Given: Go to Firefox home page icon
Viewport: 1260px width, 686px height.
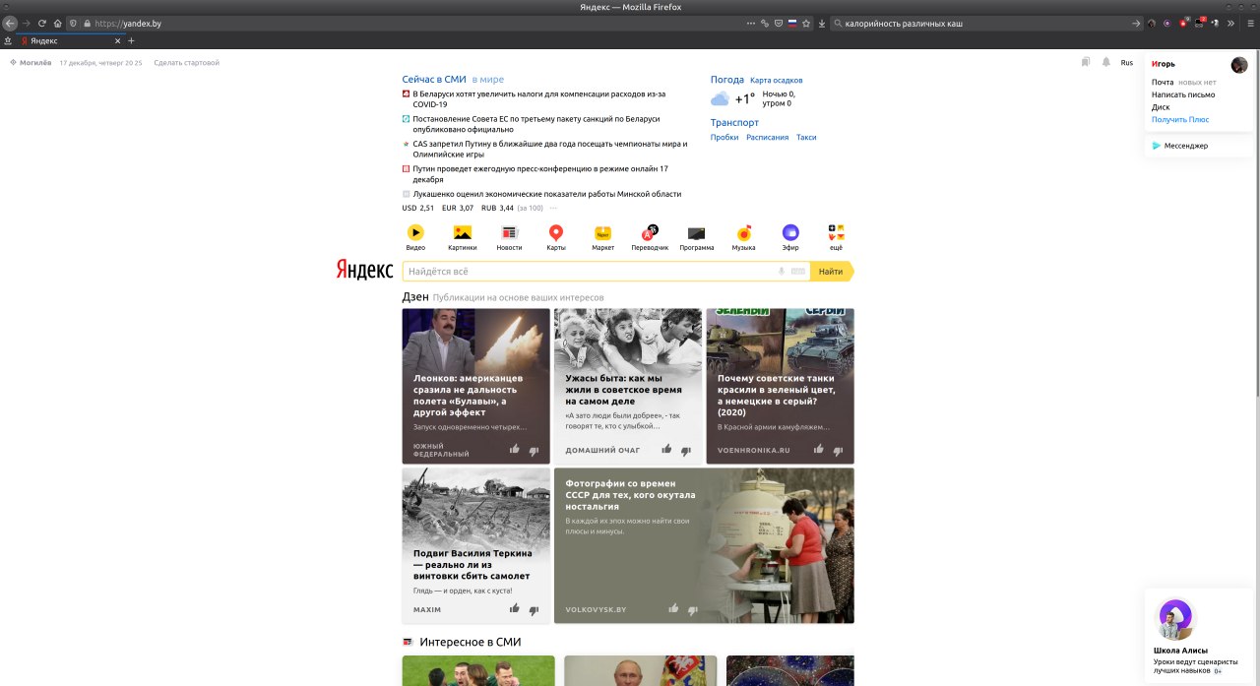Looking at the screenshot, I should tap(57, 23).
